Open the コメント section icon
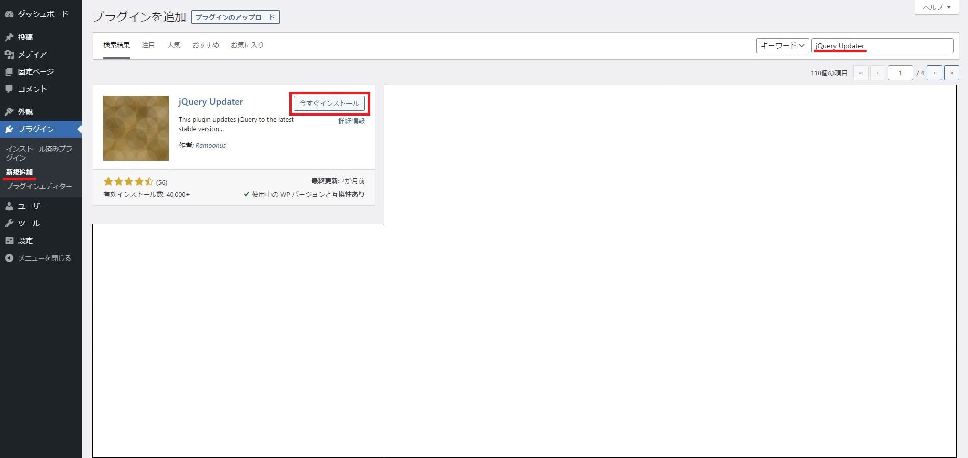The image size is (968, 458). [9, 89]
